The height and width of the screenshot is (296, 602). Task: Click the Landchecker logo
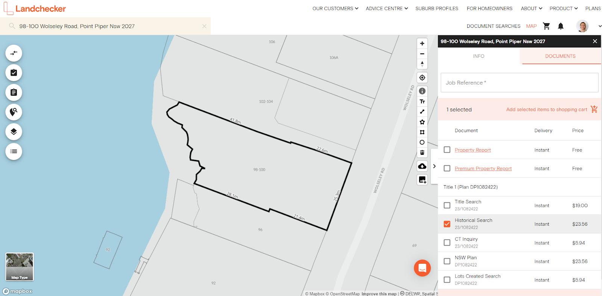[x=35, y=8]
